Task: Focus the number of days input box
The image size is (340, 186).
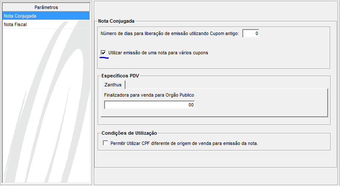Action: (251, 33)
